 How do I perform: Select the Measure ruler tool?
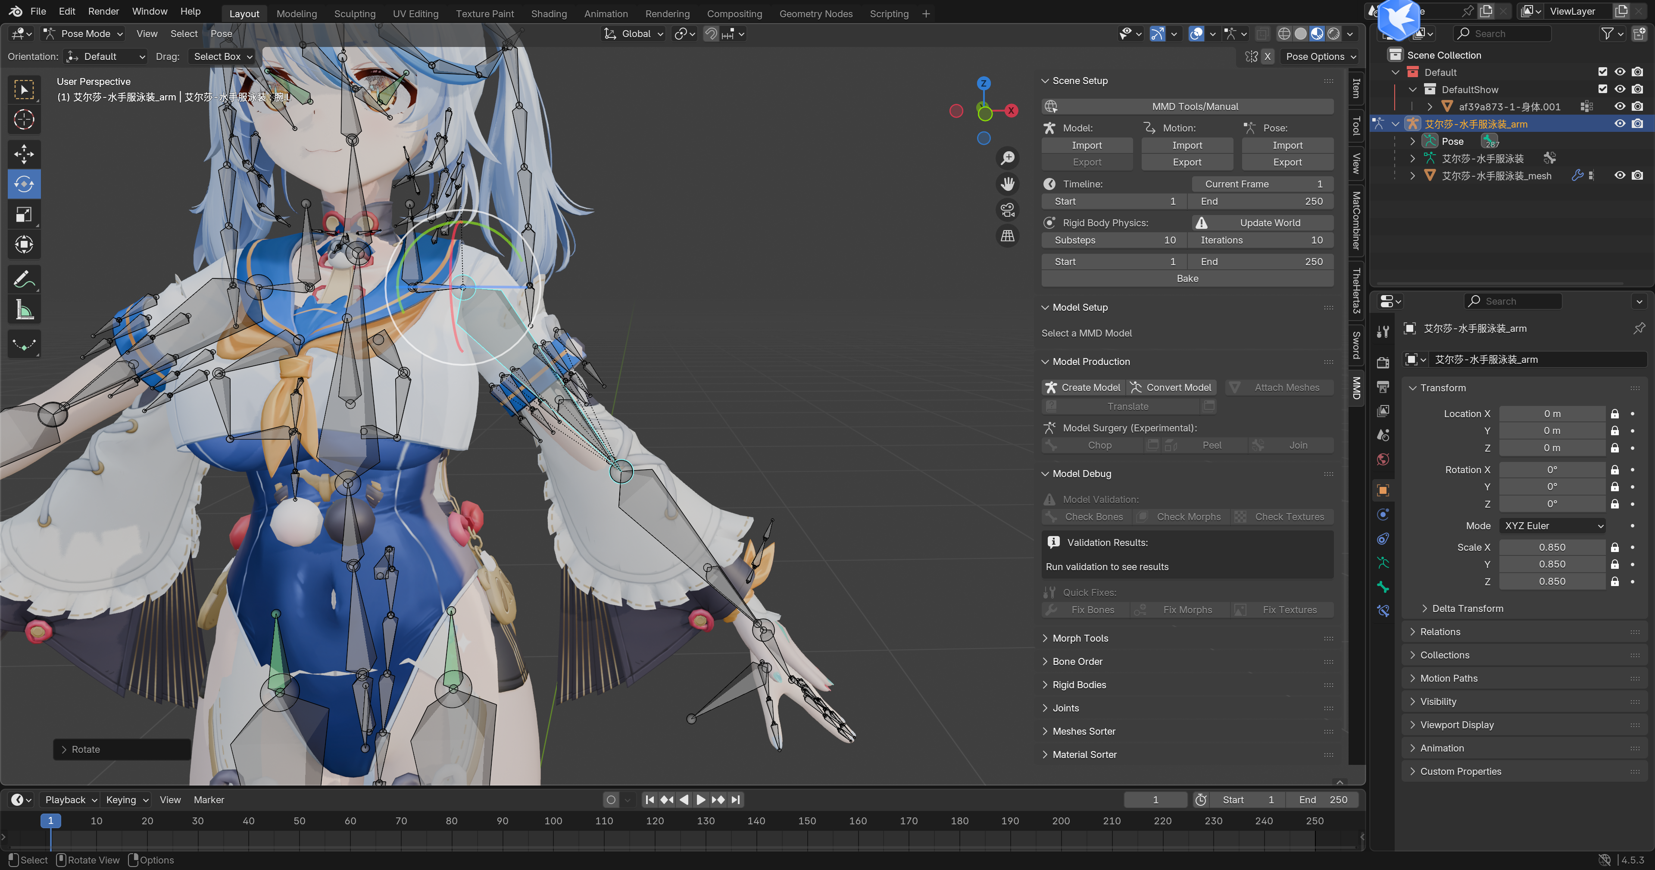(x=24, y=310)
